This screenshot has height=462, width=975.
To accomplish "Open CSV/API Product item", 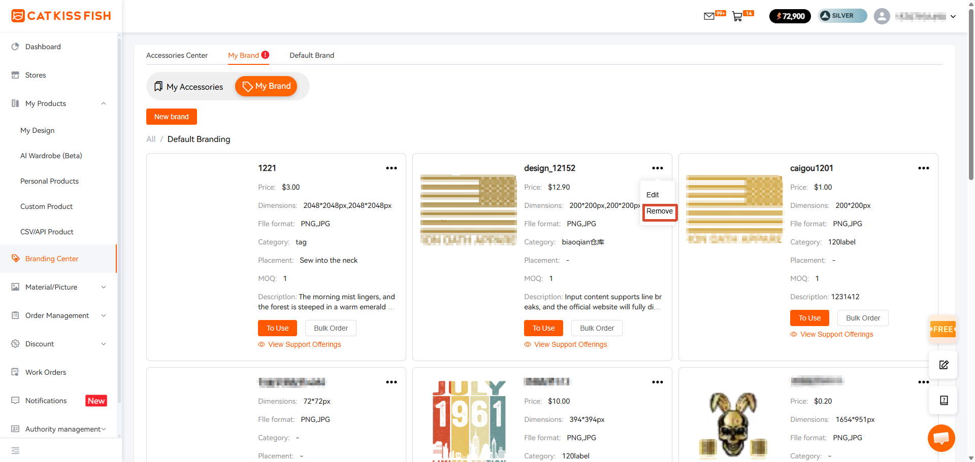I will click(x=47, y=232).
